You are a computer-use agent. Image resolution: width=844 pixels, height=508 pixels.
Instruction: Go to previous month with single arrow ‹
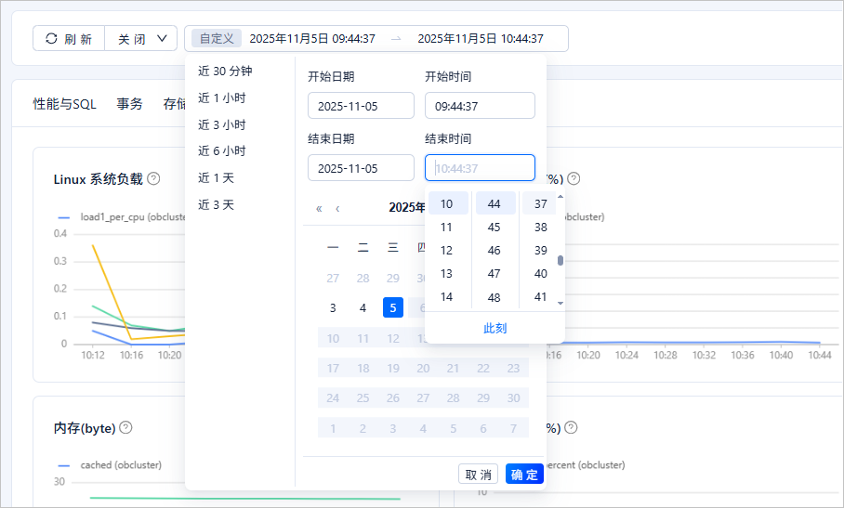click(337, 208)
